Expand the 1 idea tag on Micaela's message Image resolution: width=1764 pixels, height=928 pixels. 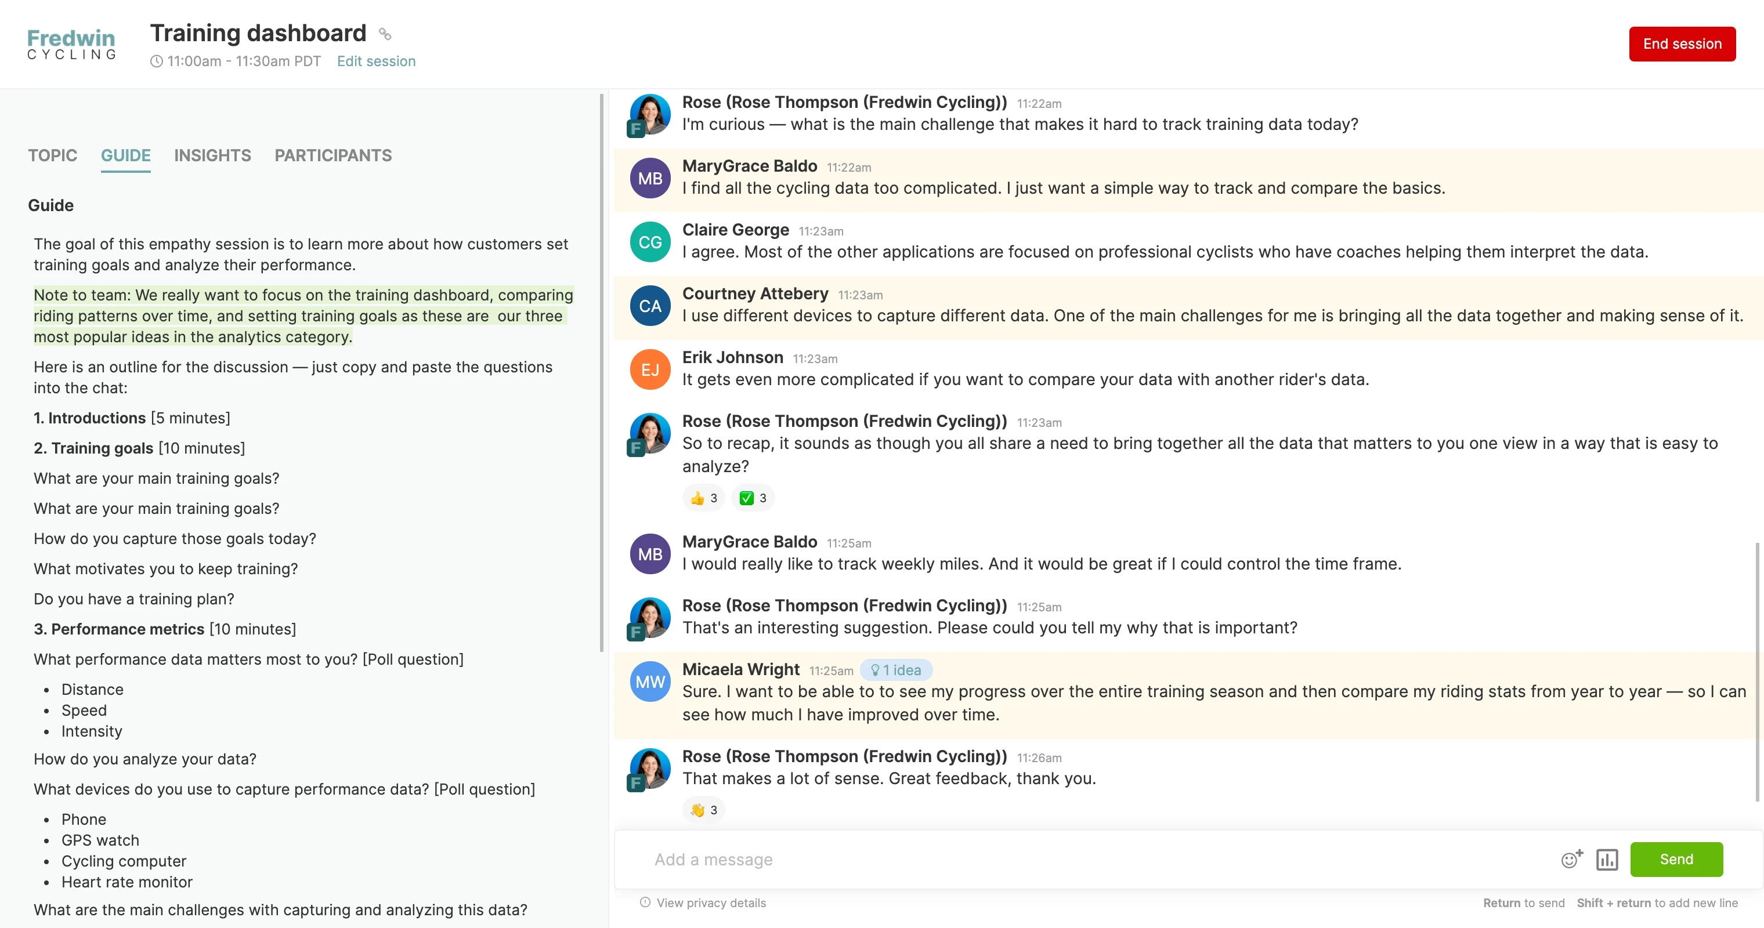[x=896, y=670]
